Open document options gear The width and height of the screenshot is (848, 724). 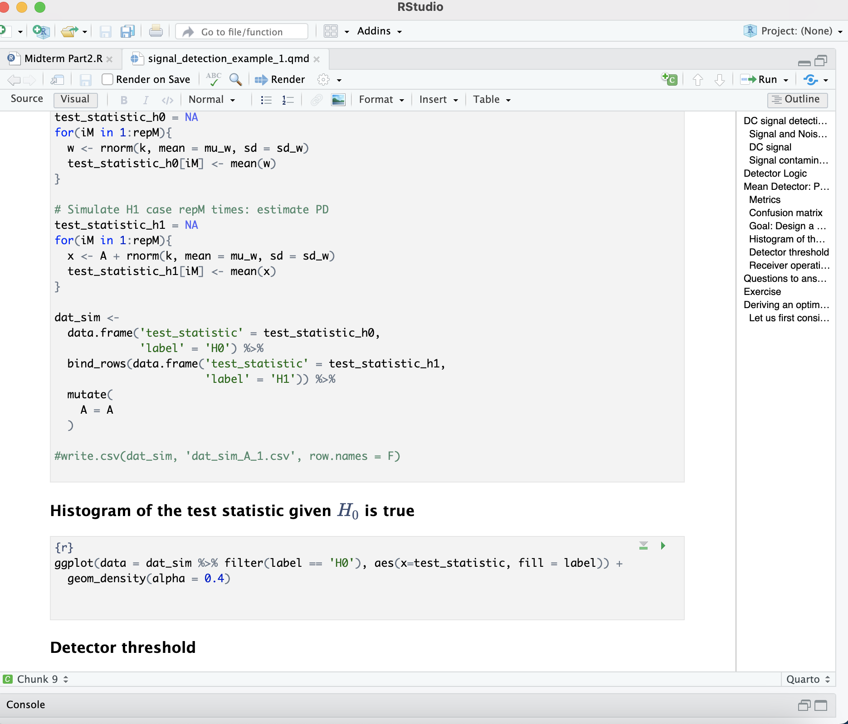pos(323,80)
